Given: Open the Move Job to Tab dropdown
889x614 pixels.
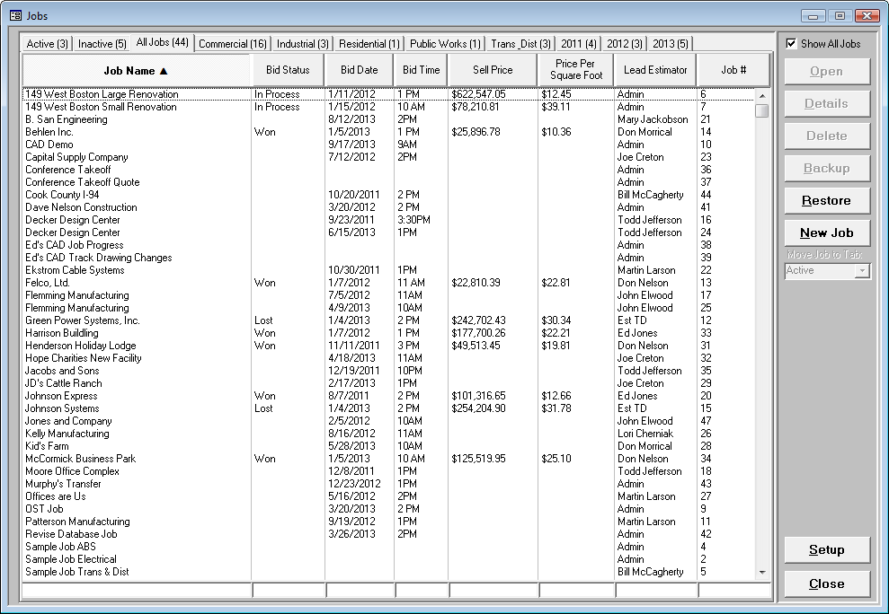Looking at the screenshot, I should (862, 271).
